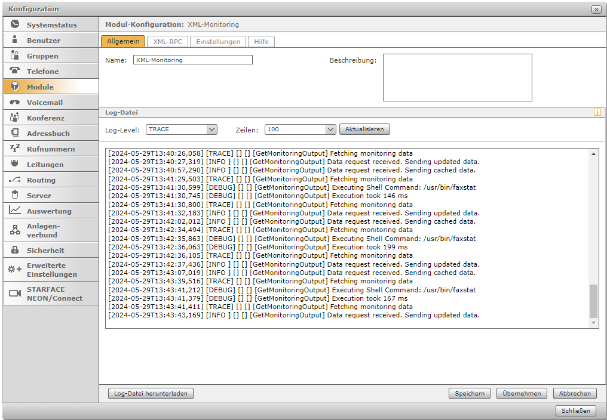
Task: Click the Auswertung chart icon
Action: tap(15, 211)
